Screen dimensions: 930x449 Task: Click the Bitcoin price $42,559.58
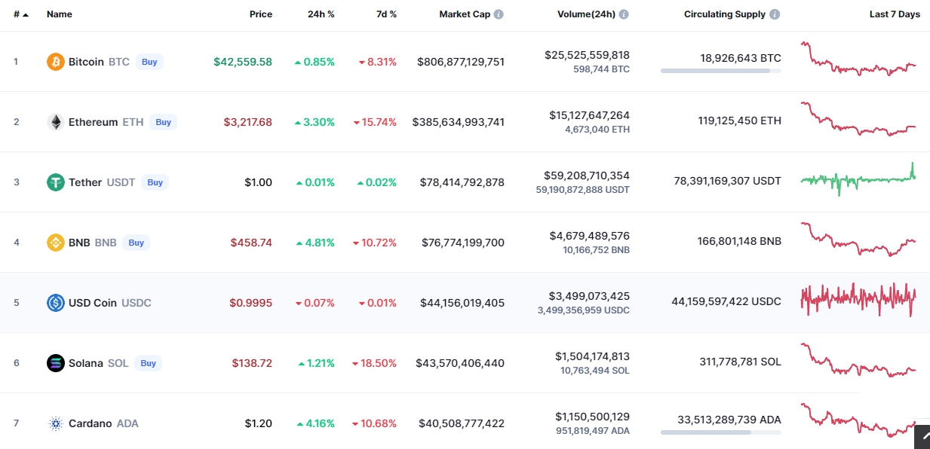coord(243,62)
